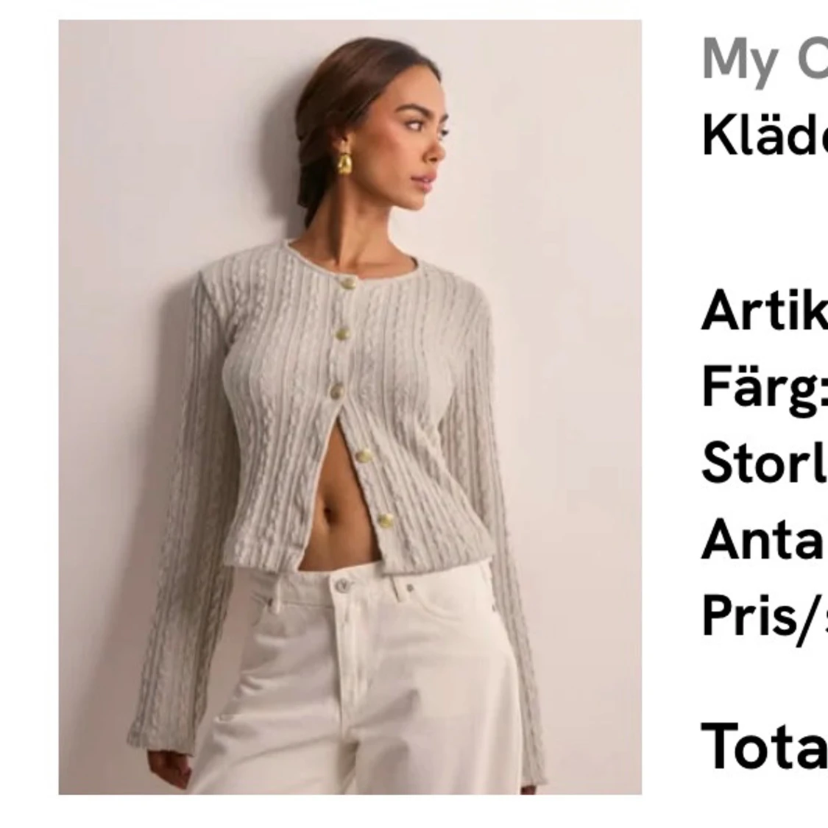Select the 'Kläd…' product title
The image size is (828, 828).
point(765,134)
